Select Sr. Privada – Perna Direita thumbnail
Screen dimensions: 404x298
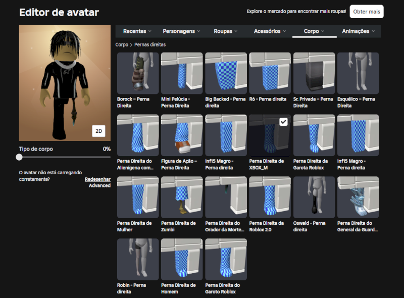[x=314, y=73]
